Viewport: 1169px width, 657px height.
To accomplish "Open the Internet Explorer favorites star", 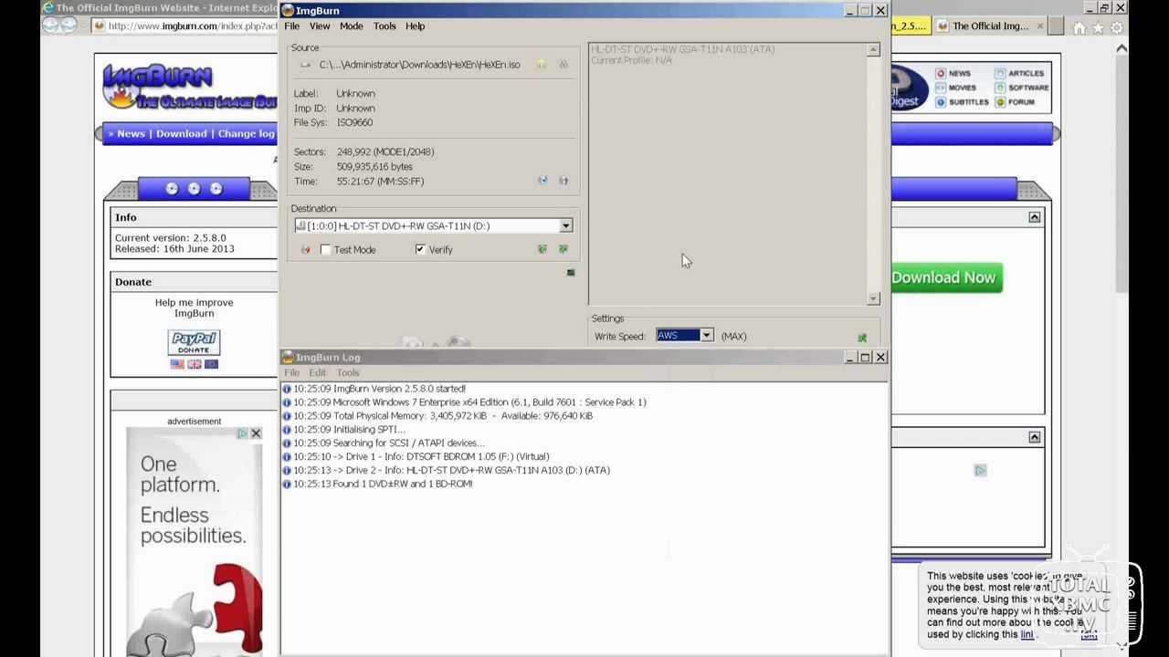I will 1098,27.
